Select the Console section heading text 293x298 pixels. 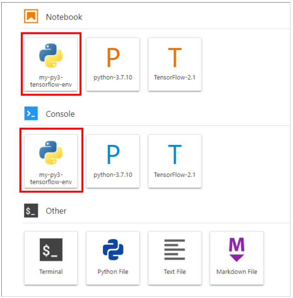[60, 114]
